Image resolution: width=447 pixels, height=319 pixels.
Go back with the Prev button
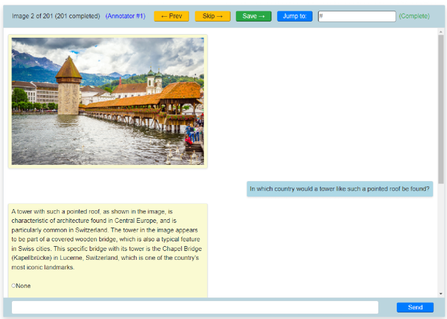click(172, 16)
